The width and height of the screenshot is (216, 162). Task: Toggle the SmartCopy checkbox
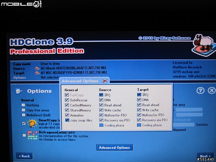pos(24,123)
